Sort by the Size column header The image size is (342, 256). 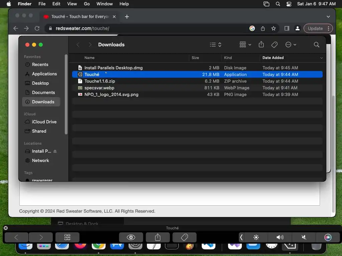(x=195, y=58)
